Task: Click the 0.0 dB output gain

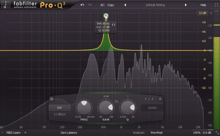Action: 207,133
